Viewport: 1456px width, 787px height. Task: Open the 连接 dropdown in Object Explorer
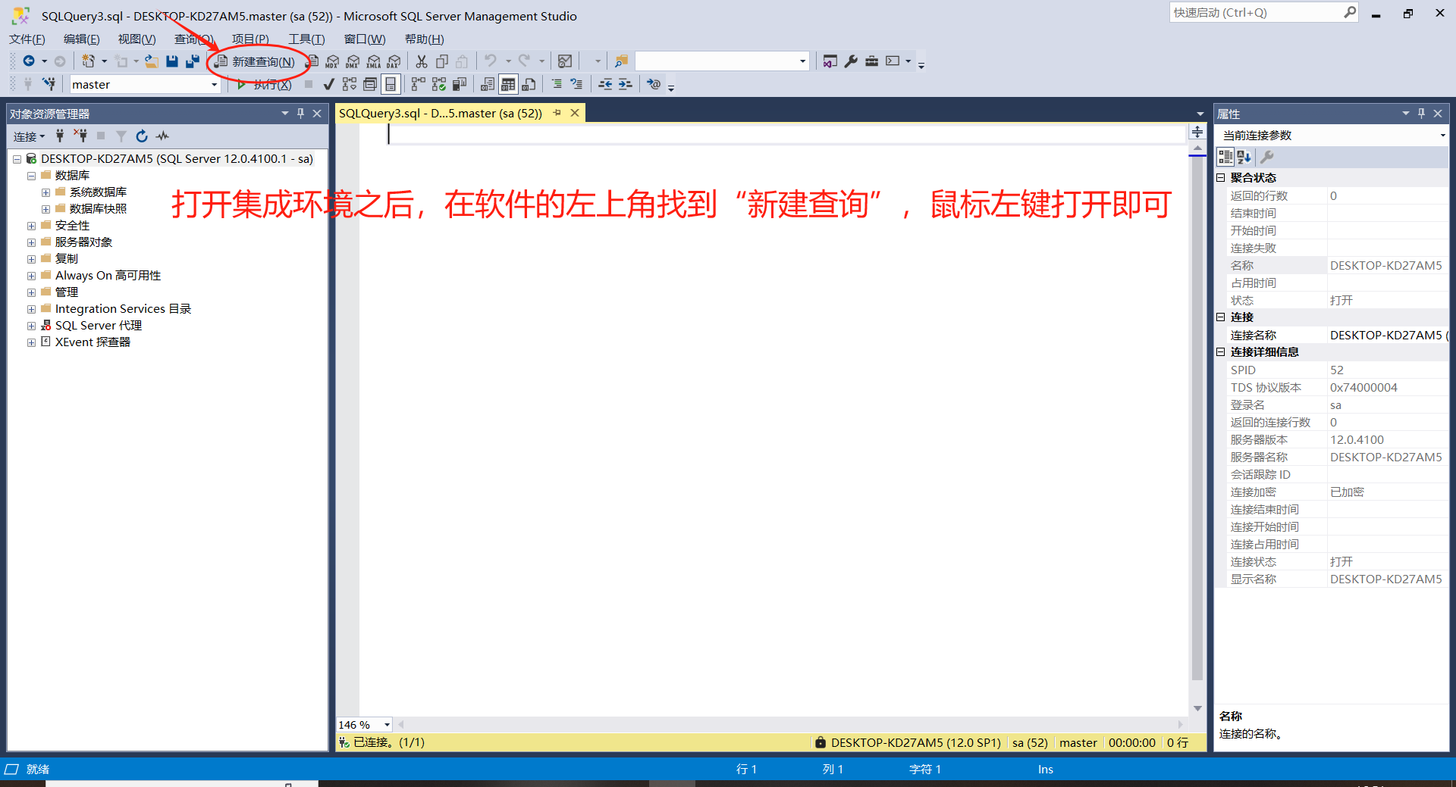[30, 136]
